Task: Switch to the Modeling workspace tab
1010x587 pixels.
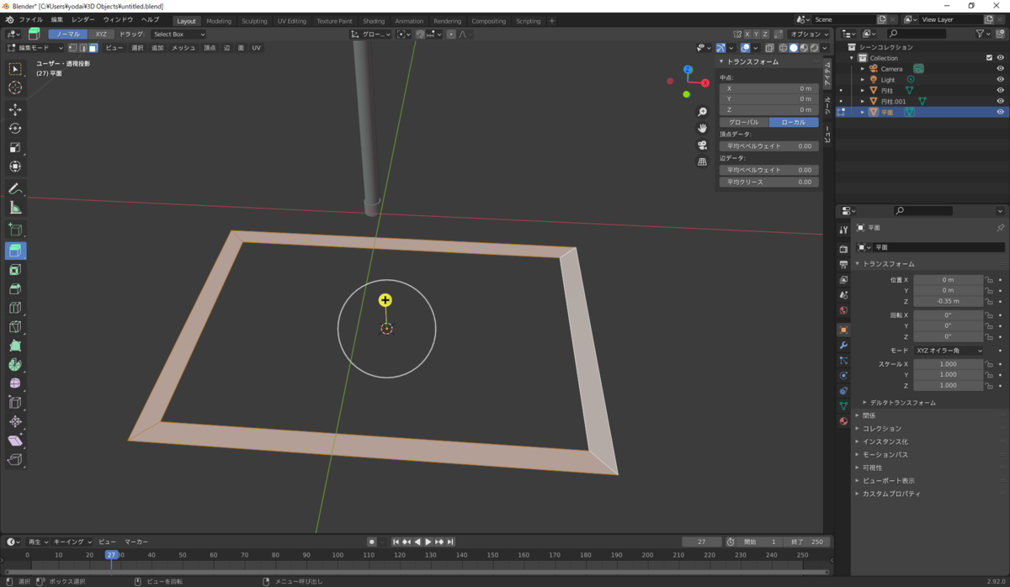Action: 219,21
